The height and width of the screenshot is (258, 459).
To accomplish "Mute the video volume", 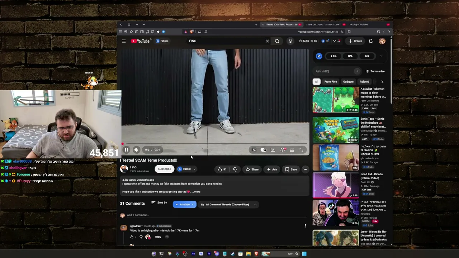I will coord(136,150).
